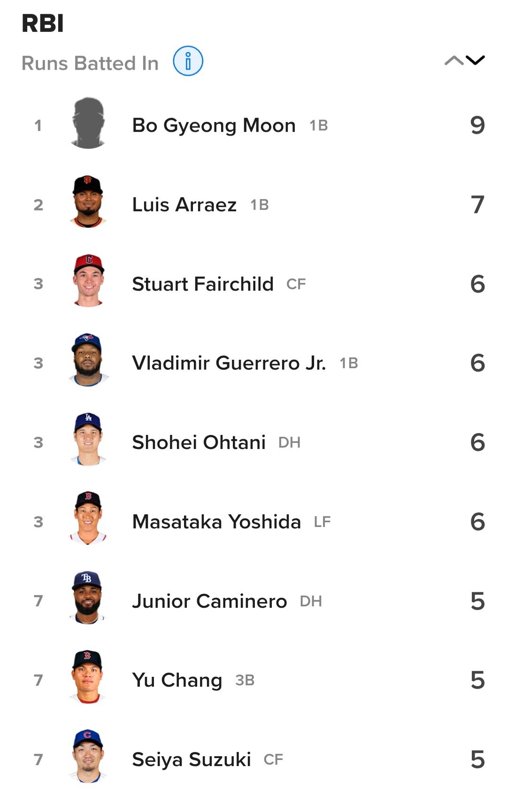507x798 pixels.
Task: Open Bo Gyeong Moon's player page
Action: pyautogui.click(x=214, y=126)
